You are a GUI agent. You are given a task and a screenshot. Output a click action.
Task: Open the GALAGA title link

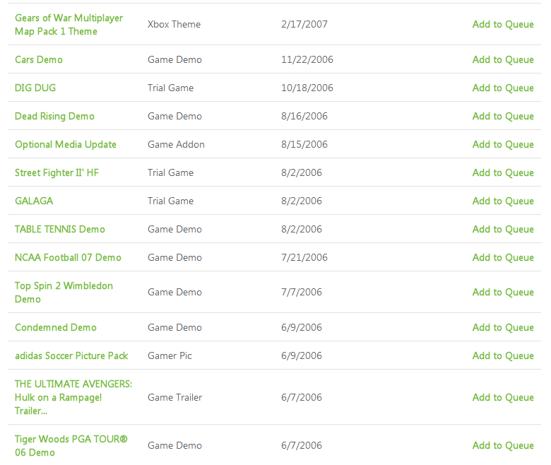tap(34, 201)
